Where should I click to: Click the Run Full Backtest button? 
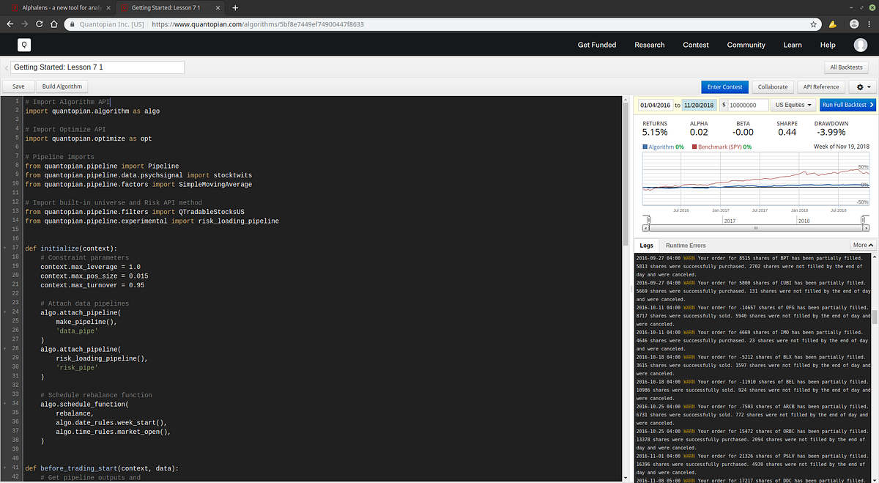click(846, 105)
